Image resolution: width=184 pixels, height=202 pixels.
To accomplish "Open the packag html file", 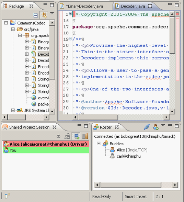I will tap(44, 104).
